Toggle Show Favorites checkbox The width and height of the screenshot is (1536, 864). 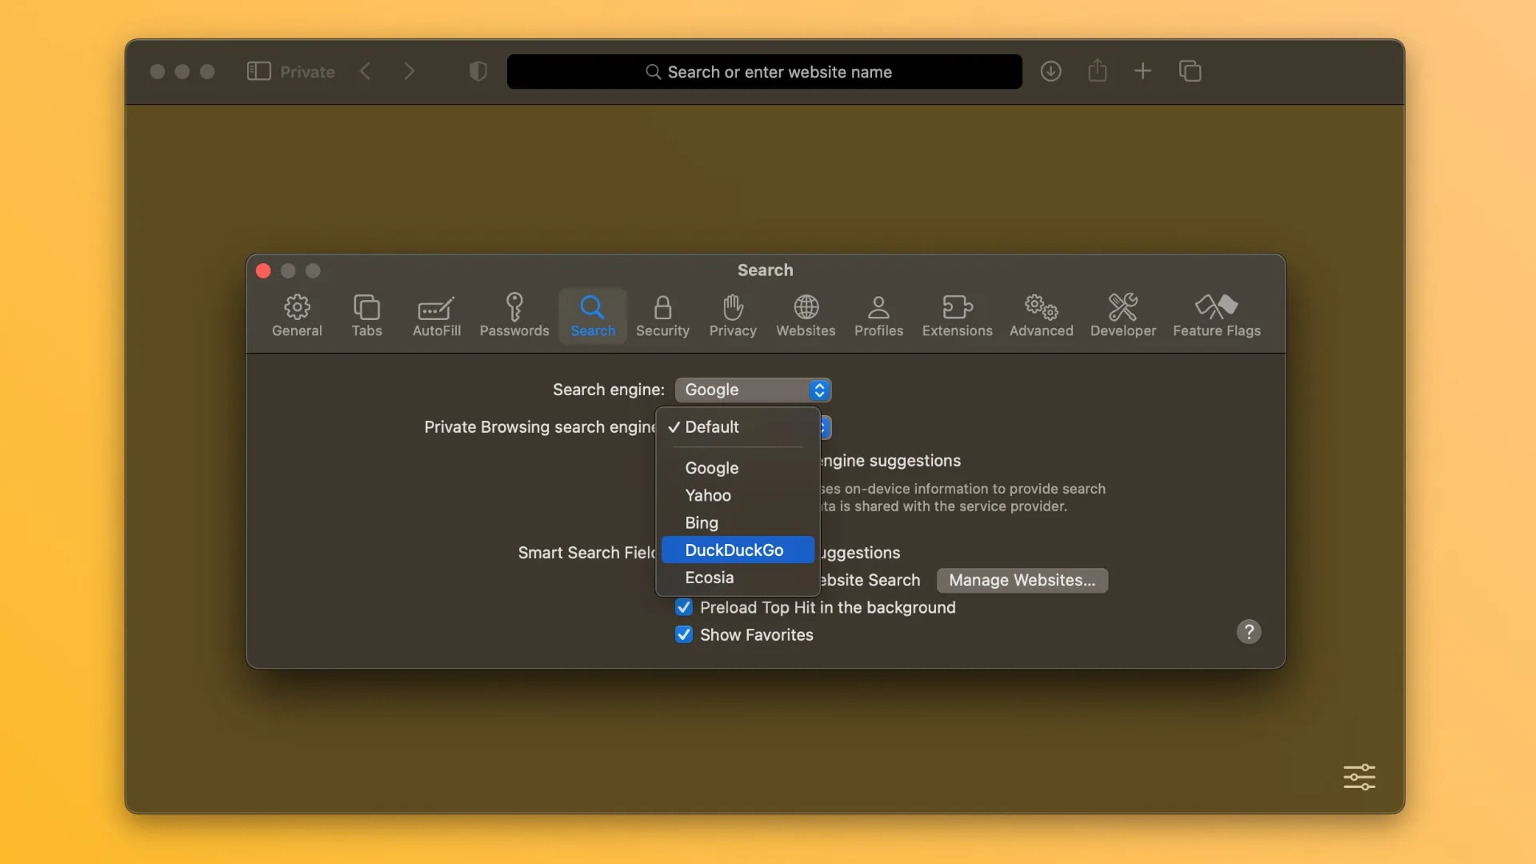point(682,634)
